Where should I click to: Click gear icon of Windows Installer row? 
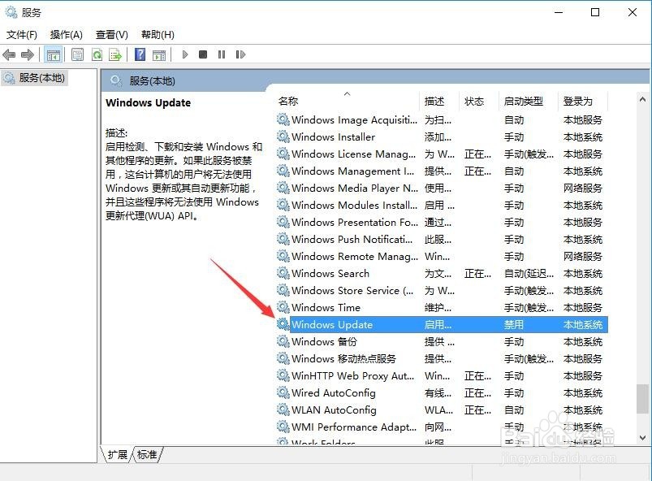coord(283,136)
